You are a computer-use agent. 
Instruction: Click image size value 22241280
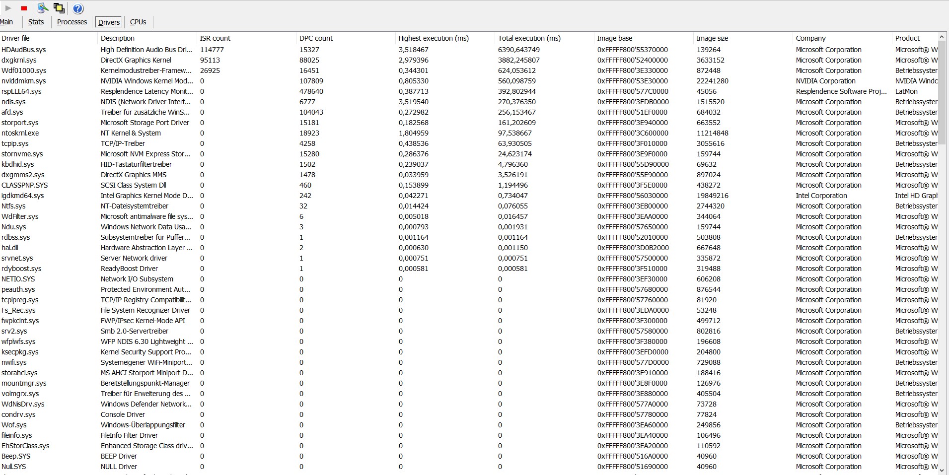(713, 81)
